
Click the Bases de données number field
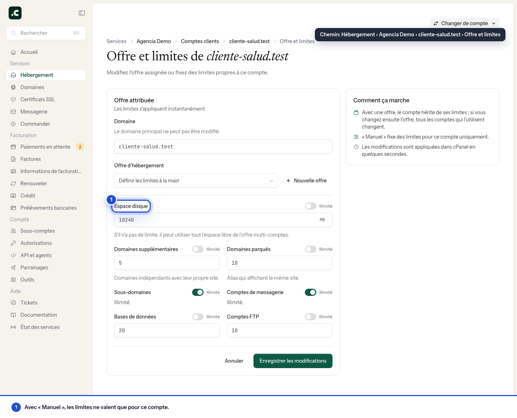click(167, 330)
